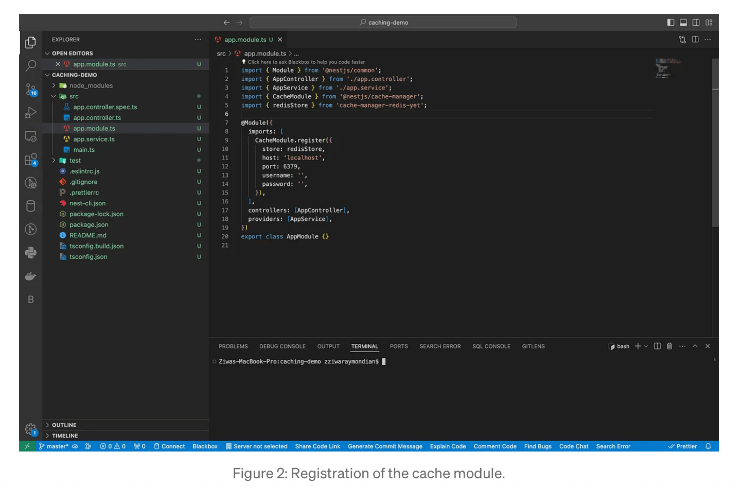Toggle the bottom panel layout icon
740x486 pixels.
pyautogui.click(x=683, y=23)
